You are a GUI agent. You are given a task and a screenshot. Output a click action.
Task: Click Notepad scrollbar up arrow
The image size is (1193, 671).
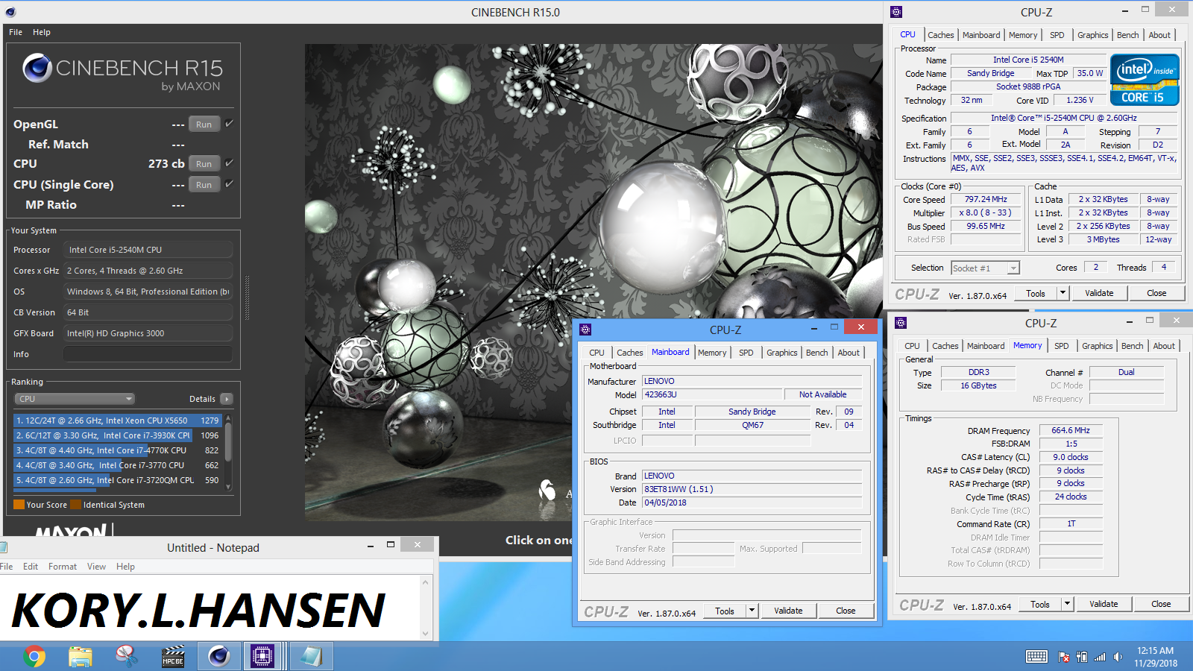(x=426, y=582)
